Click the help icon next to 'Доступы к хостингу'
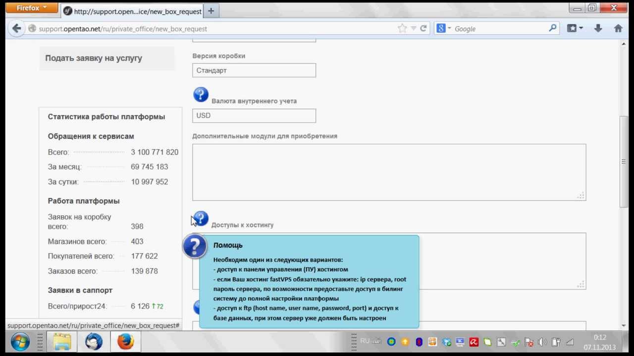 tap(201, 218)
